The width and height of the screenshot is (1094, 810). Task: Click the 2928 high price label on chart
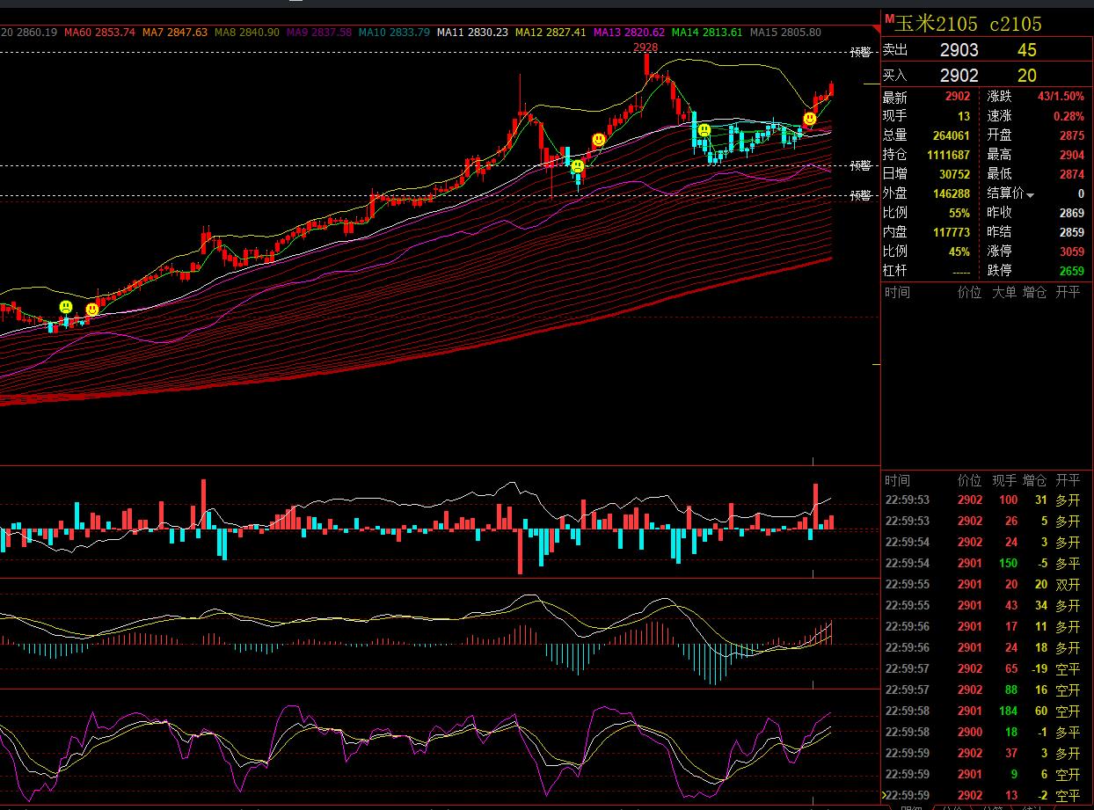pyautogui.click(x=645, y=47)
